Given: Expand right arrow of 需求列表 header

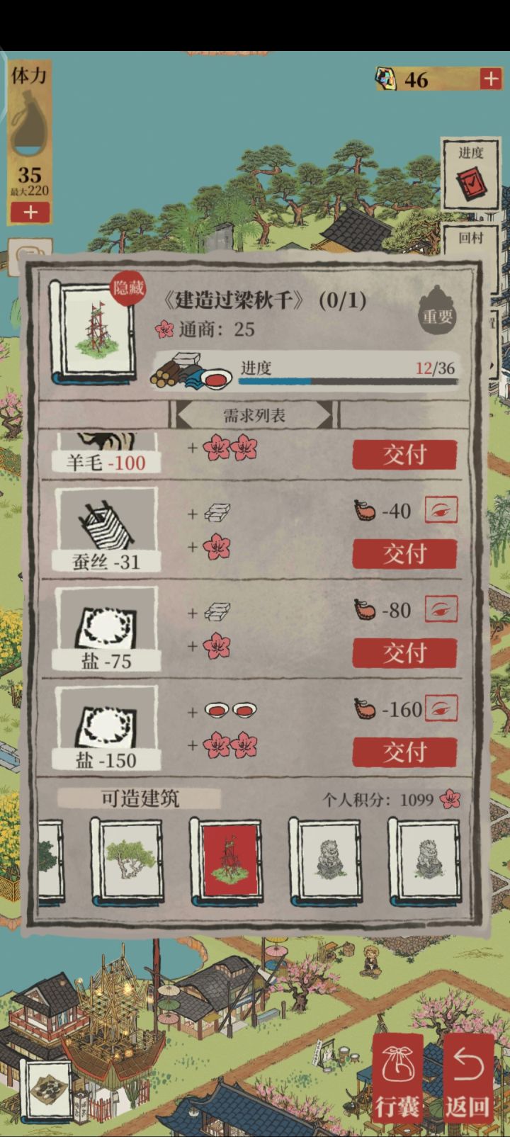Looking at the screenshot, I should click(x=325, y=415).
